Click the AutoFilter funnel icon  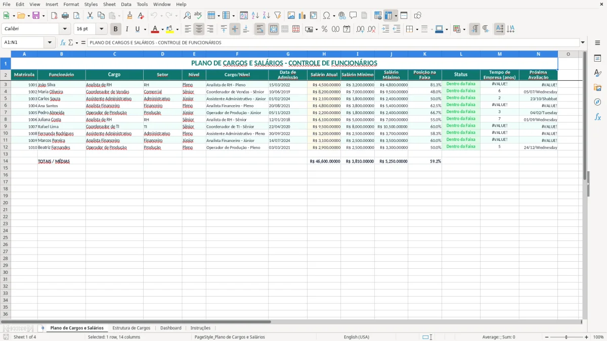[x=278, y=16]
